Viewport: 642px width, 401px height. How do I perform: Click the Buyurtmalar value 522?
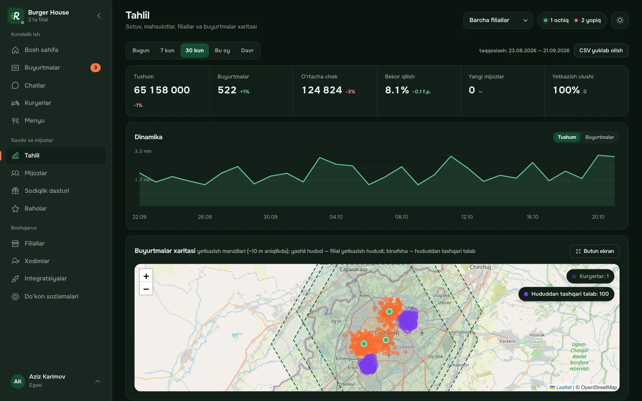point(227,90)
